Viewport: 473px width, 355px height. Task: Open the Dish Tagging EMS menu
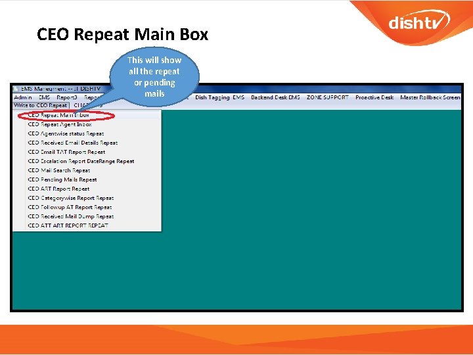(x=219, y=97)
